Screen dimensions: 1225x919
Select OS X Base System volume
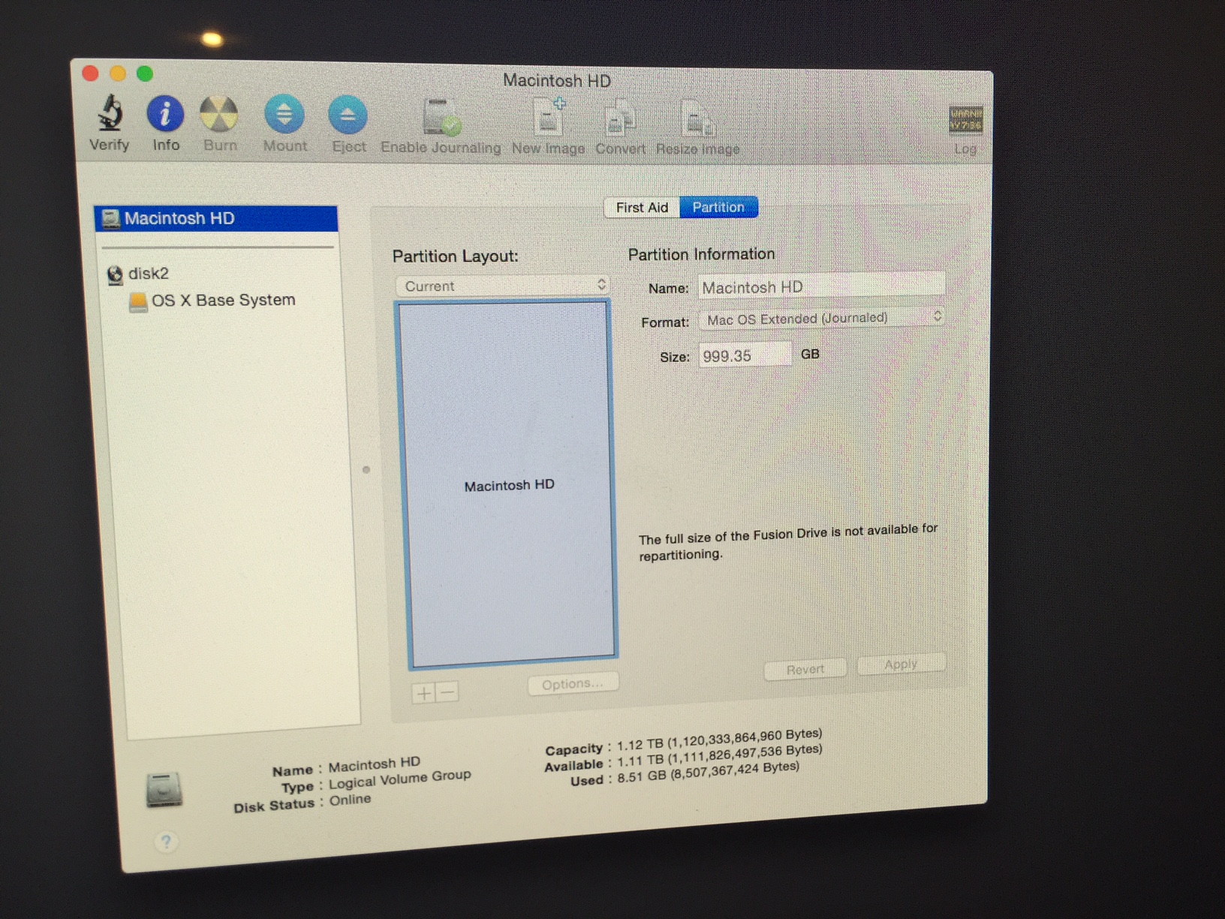[x=213, y=300]
